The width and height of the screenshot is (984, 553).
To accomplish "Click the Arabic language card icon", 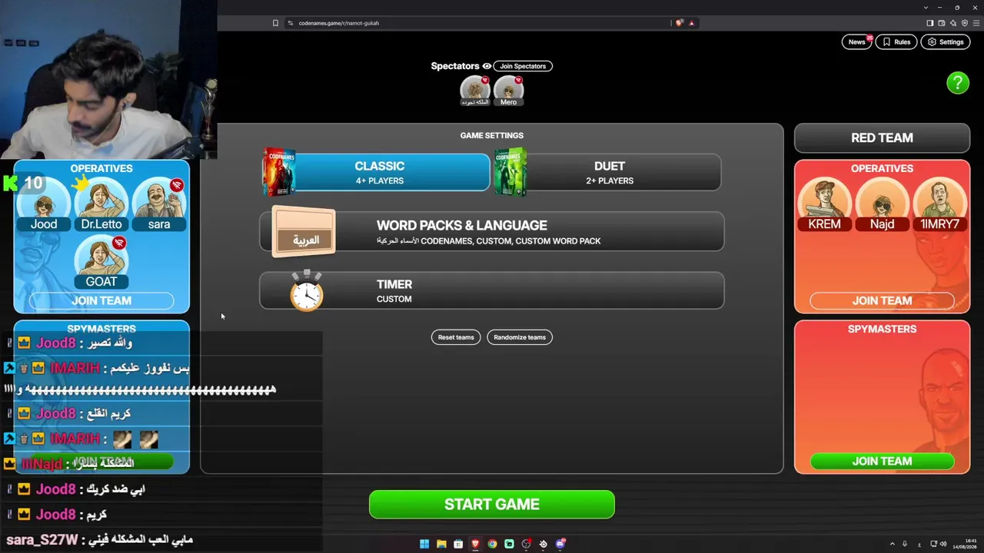I will click(304, 231).
